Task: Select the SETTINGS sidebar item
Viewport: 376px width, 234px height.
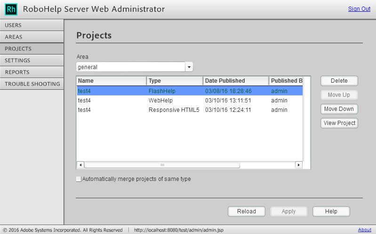Action: [x=32, y=60]
